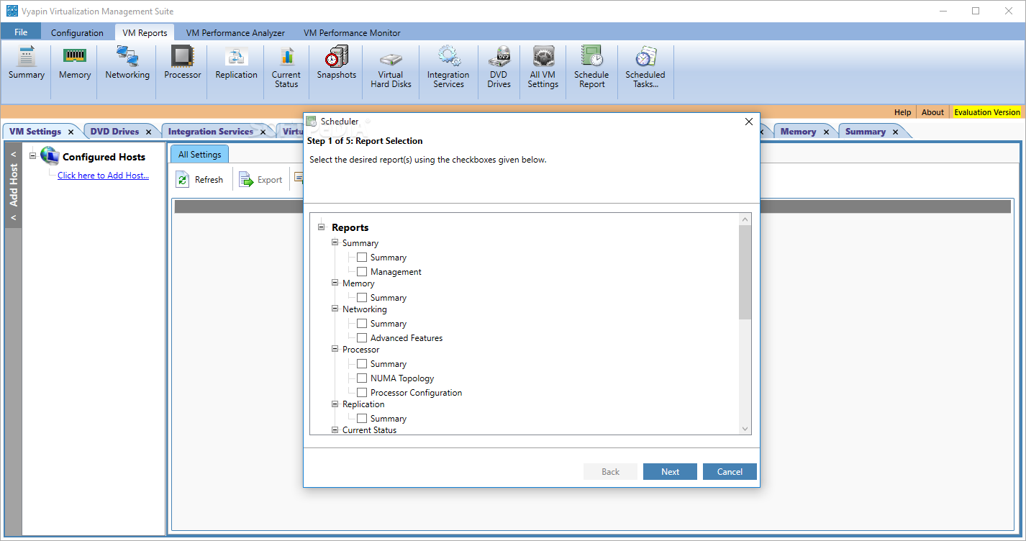Image resolution: width=1026 pixels, height=541 pixels.
Task: Click the report list scrollbar thumb
Action: [x=745, y=272]
